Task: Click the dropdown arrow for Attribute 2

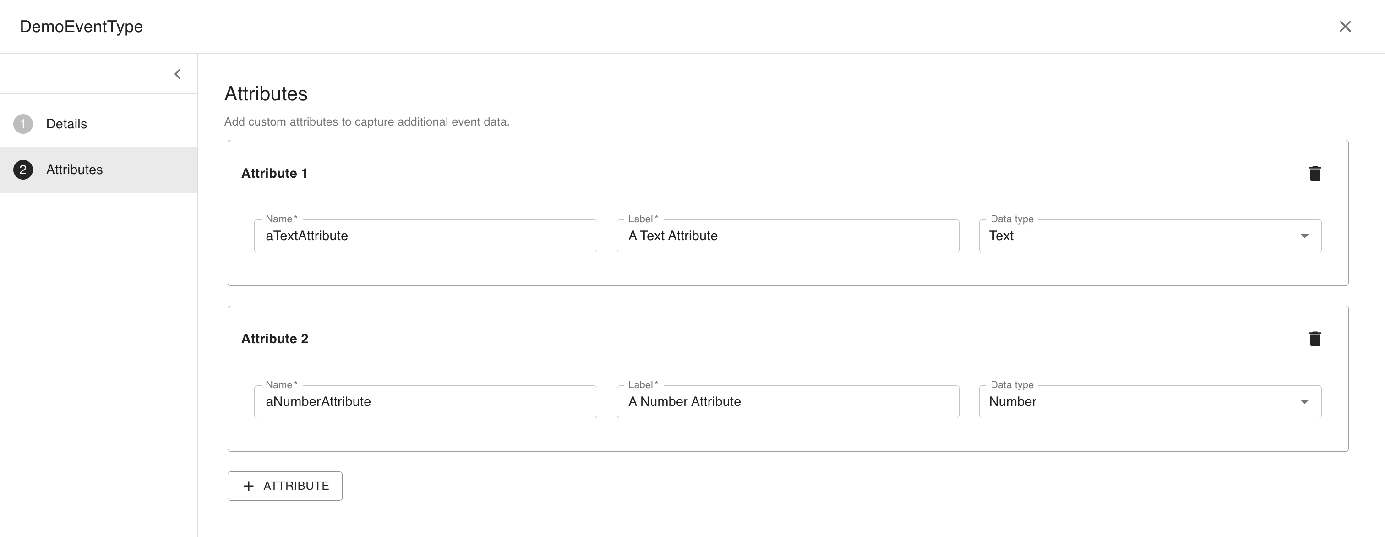Action: (1304, 402)
